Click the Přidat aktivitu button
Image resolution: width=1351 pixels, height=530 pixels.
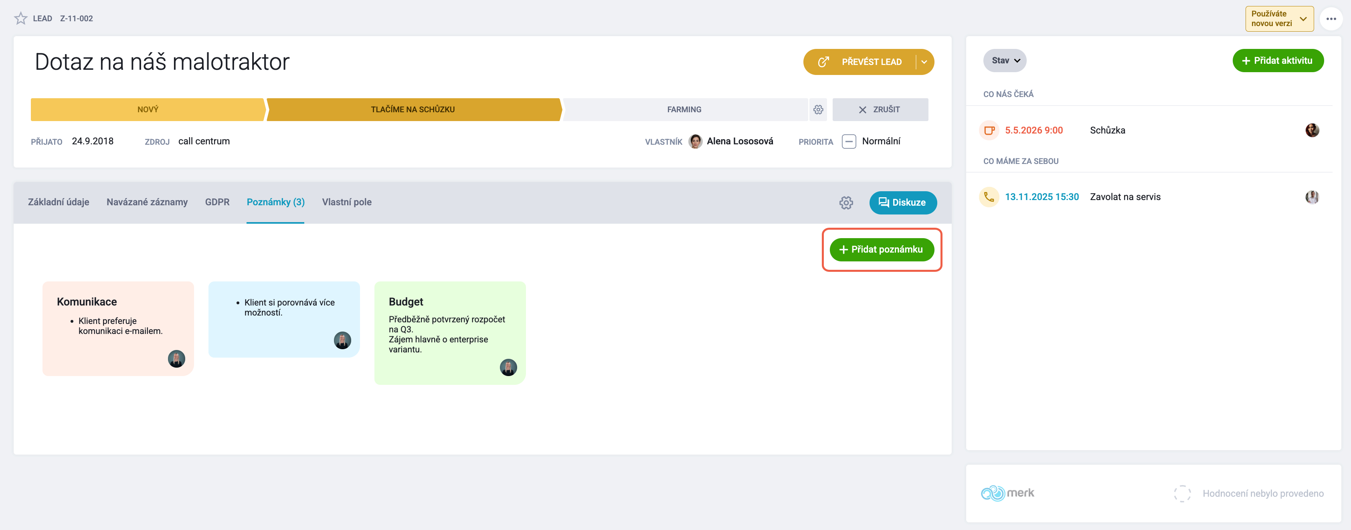(1278, 61)
